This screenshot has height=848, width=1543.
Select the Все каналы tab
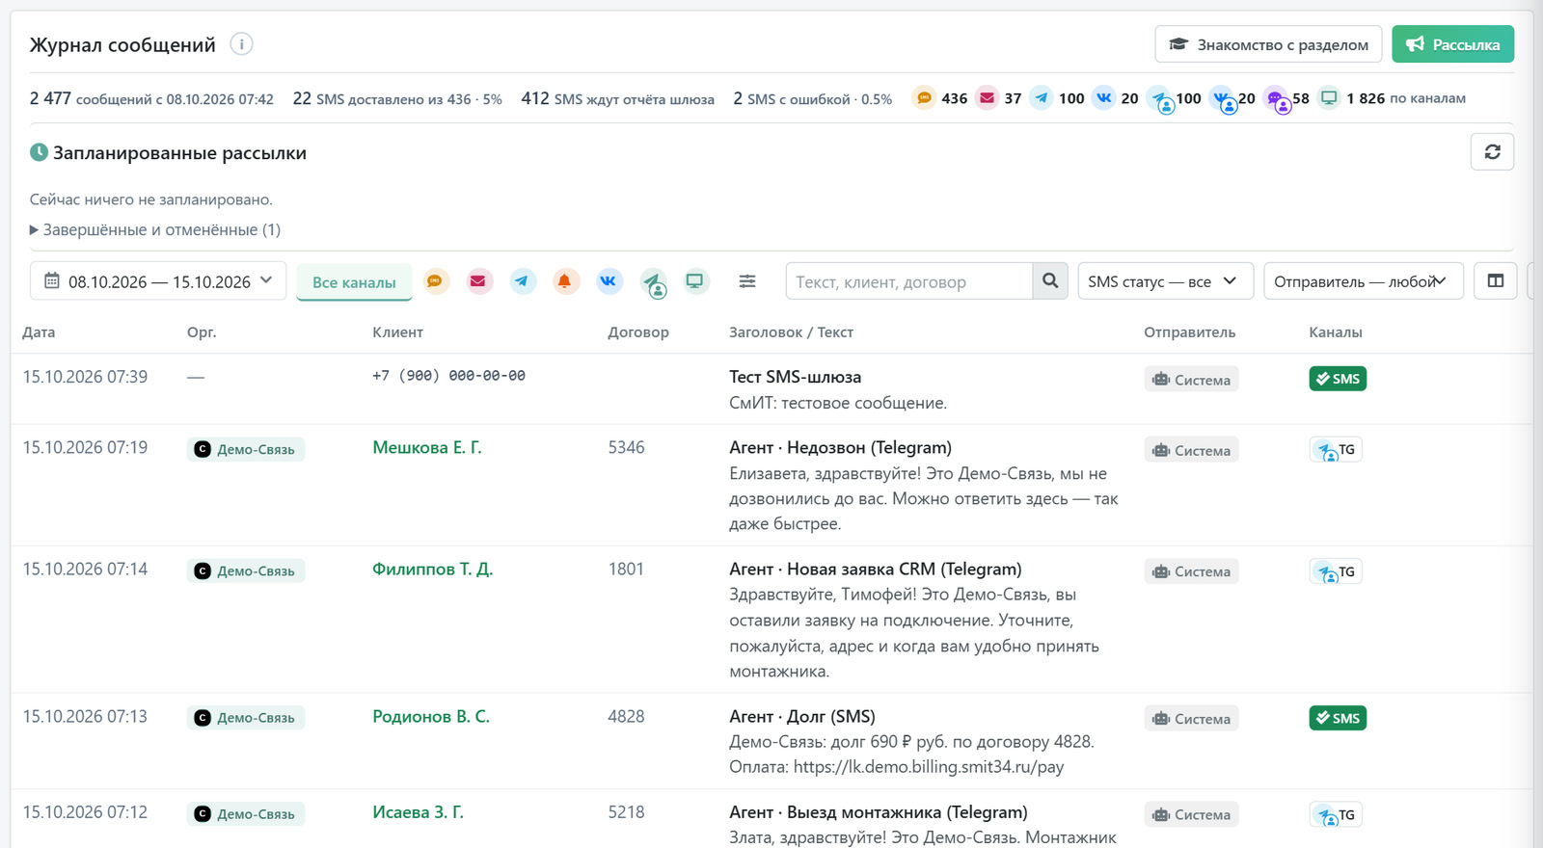click(354, 282)
